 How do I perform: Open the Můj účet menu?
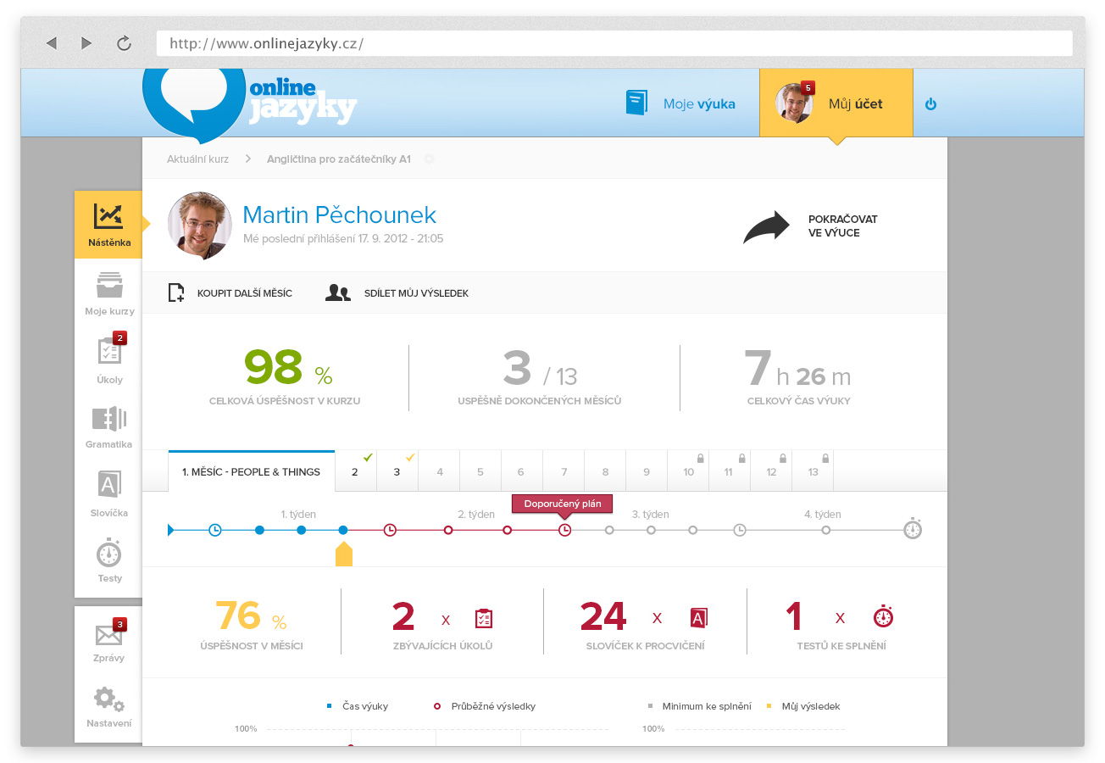pos(836,103)
